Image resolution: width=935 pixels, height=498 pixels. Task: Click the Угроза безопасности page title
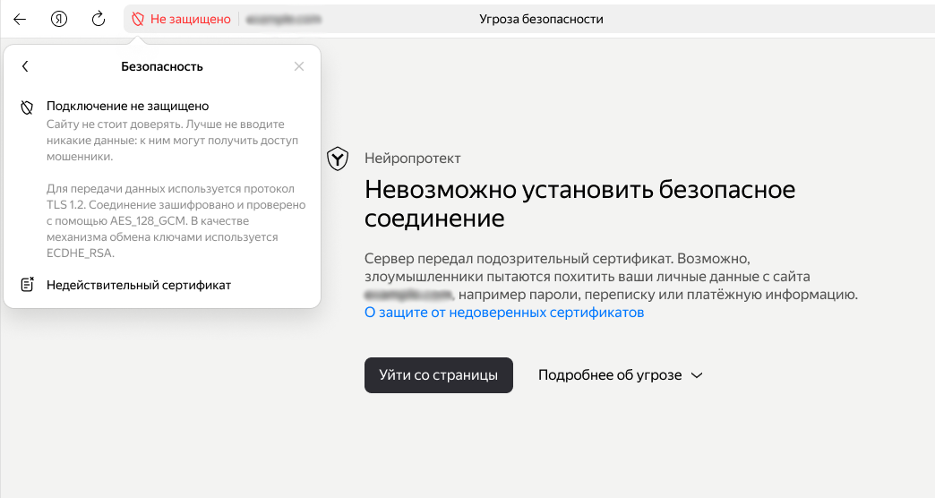tap(541, 19)
